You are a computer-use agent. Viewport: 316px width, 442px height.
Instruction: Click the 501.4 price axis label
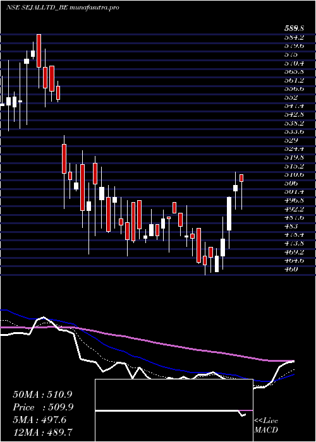pyautogui.click(x=295, y=192)
